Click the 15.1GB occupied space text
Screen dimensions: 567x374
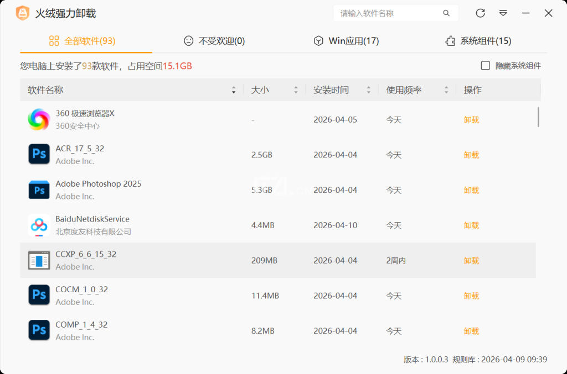177,66
